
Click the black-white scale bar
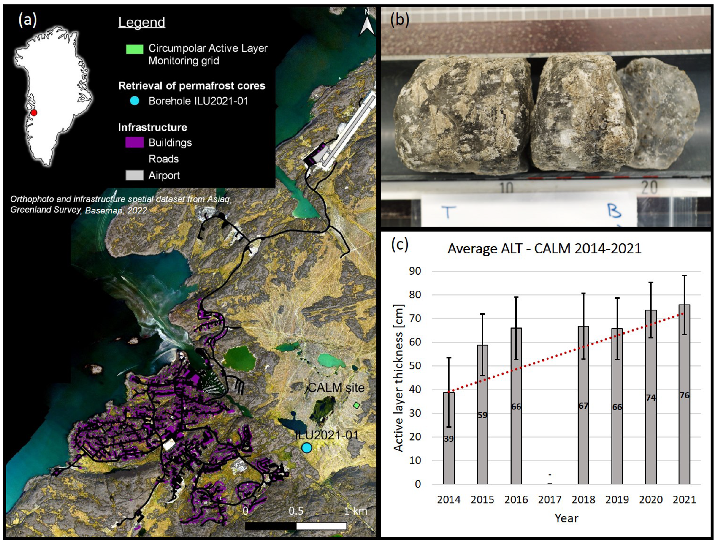[x=296, y=526]
